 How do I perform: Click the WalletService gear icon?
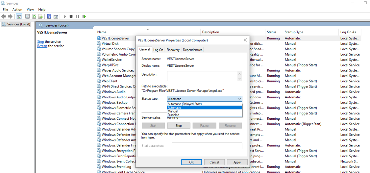point(99,60)
